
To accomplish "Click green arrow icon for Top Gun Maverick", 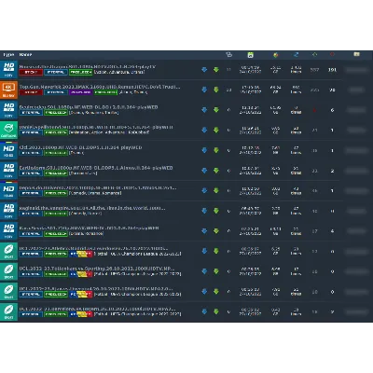I will 216,90.
